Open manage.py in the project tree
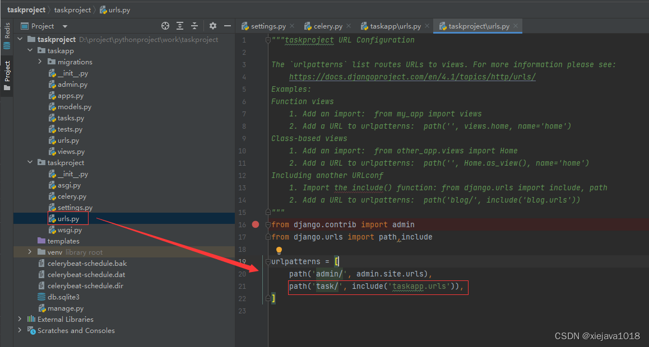Viewport: 649px width, 347px height. tap(66, 308)
